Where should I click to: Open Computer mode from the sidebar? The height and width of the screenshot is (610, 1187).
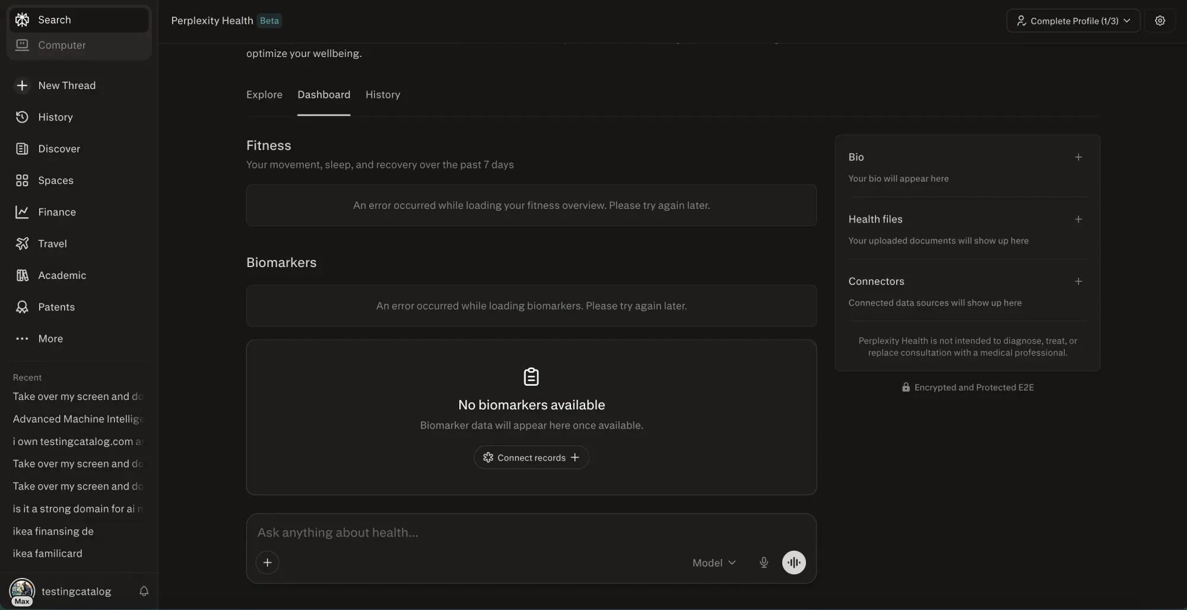click(61, 45)
